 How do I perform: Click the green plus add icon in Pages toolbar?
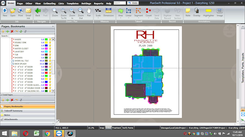pyautogui.click(x=7, y=32)
